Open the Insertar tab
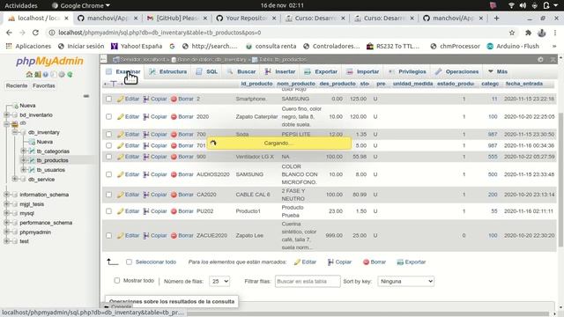The height and width of the screenshot is (317, 564). 280,71
